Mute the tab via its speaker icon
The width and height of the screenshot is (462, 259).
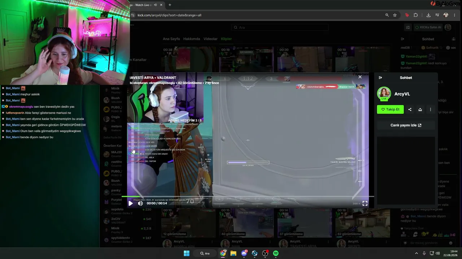pos(156,5)
